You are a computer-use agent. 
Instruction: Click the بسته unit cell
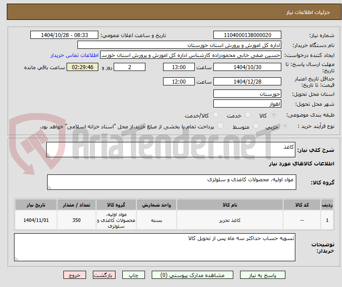[x=156, y=220]
